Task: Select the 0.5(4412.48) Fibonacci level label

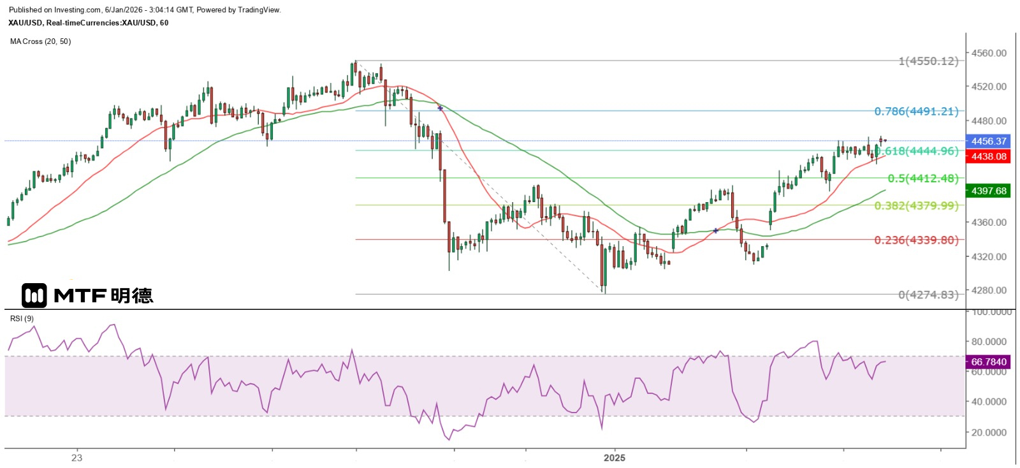Action: pyautogui.click(x=922, y=179)
